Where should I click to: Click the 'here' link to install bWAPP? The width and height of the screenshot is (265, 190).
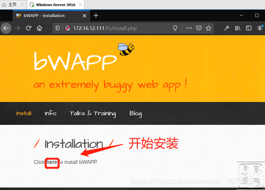(52, 162)
